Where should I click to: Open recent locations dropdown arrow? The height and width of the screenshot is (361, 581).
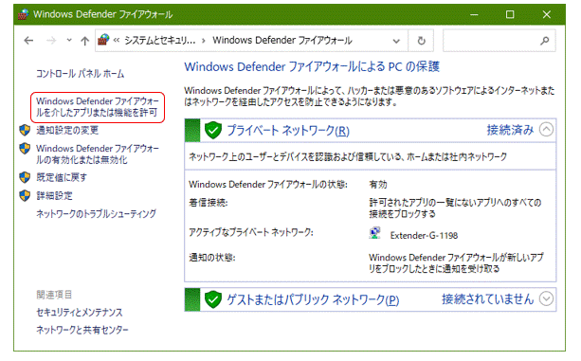coord(69,40)
